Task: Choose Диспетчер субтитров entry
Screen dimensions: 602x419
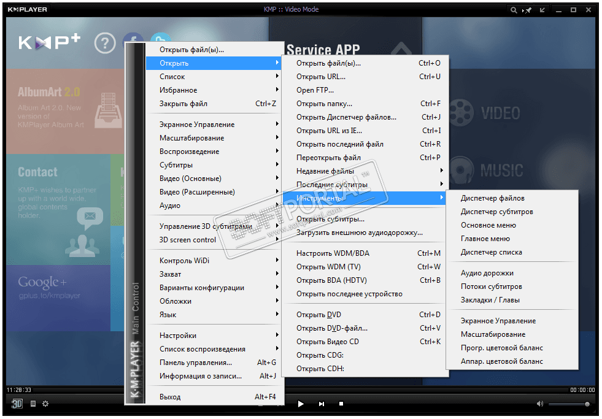Action: (512, 212)
